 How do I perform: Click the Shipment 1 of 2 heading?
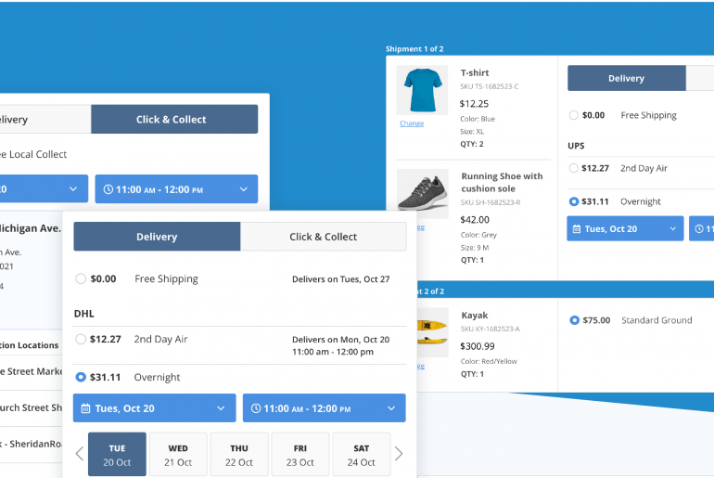(x=414, y=49)
